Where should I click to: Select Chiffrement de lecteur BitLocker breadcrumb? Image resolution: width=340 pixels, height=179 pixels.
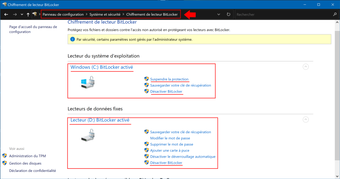pyautogui.click(x=152, y=15)
